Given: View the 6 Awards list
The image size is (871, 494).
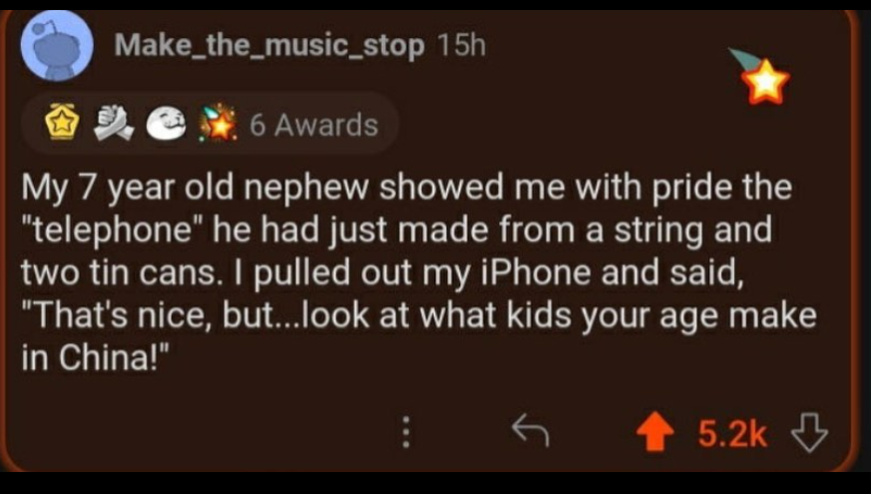Looking at the screenshot, I should click(x=312, y=125).
